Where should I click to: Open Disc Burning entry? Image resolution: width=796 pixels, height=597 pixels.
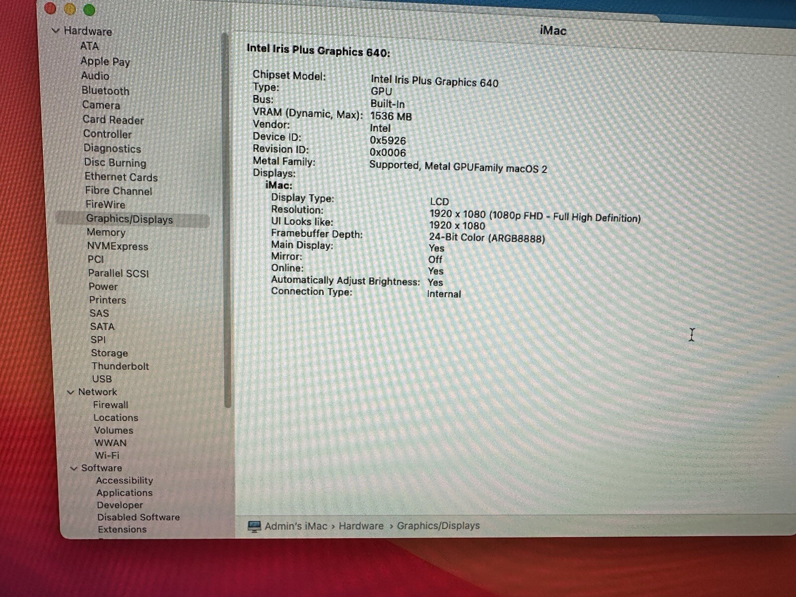coord(115,163)
